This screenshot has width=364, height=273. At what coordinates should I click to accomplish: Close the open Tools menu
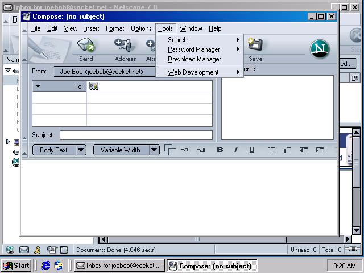coord(166,28)
